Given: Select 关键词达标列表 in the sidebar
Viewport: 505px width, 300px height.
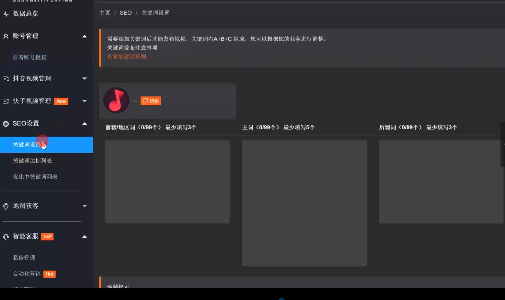Looking at the screenshot, I should [x=32, y=161].
